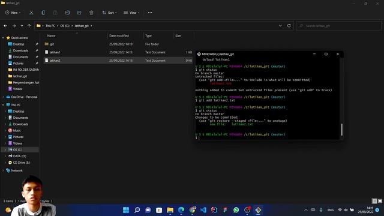Switch to large icons view layout

(x=380, y=201)
